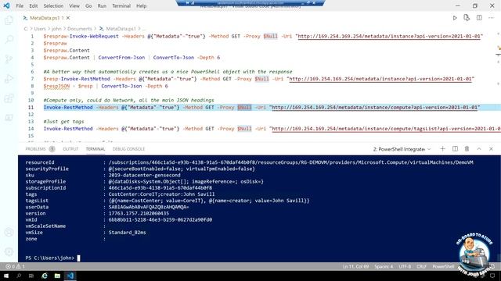Click '$respraw.Content' on line 3
Screen dimensions: 501x281
tap(67, 50)
